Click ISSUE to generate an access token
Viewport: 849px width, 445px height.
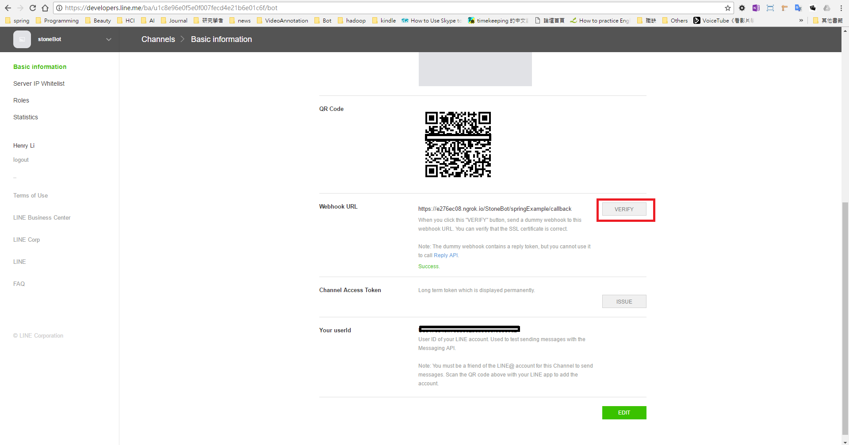tap(624, 301)
